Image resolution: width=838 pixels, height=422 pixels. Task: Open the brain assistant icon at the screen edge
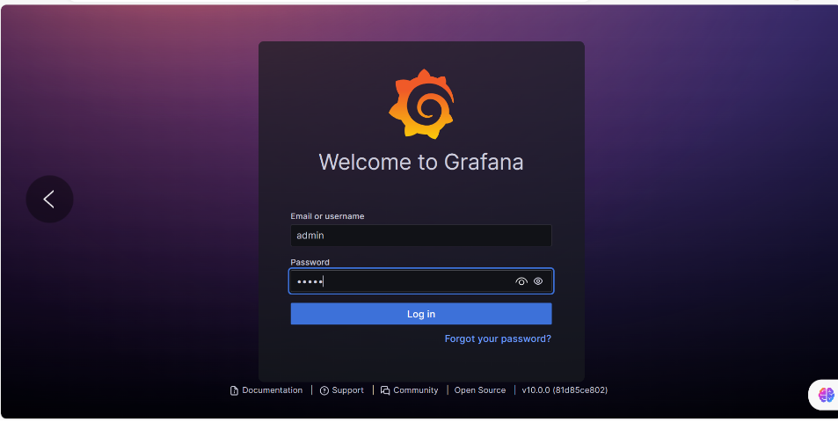click(826, 395)
